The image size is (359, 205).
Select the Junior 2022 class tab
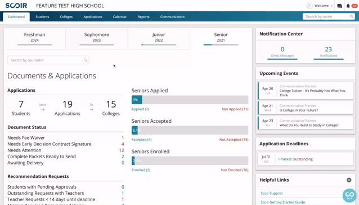[159, 38]
